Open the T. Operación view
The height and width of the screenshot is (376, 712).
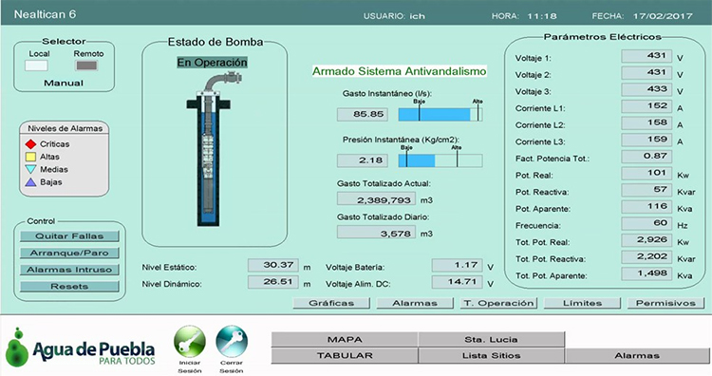tap(498, 303)
